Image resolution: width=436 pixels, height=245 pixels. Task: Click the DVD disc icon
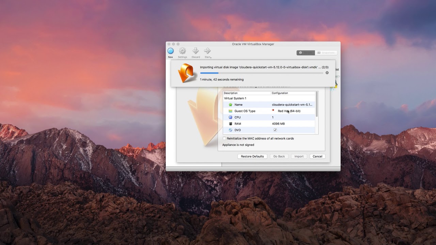click(x=231, y=130)
